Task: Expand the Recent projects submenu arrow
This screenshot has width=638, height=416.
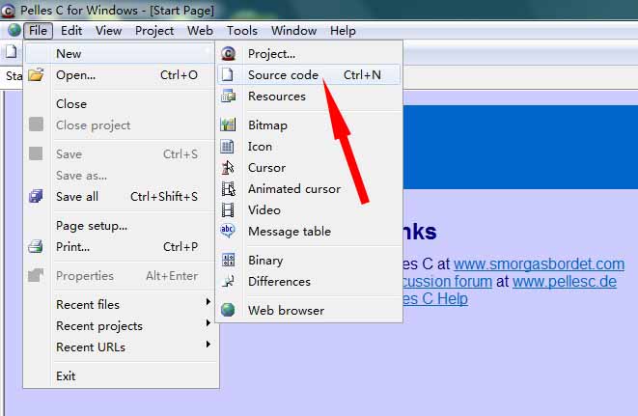Action: (208, 323)
